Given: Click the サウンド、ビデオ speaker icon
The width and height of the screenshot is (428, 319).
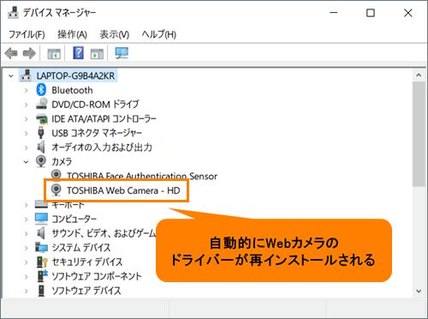Looking at the screenshot, I should (x=41, y=233).
